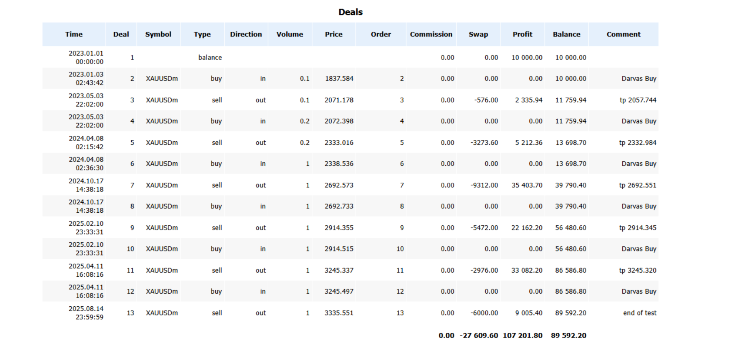Click the Comment column header
The image size is (734, 357).
623,34
